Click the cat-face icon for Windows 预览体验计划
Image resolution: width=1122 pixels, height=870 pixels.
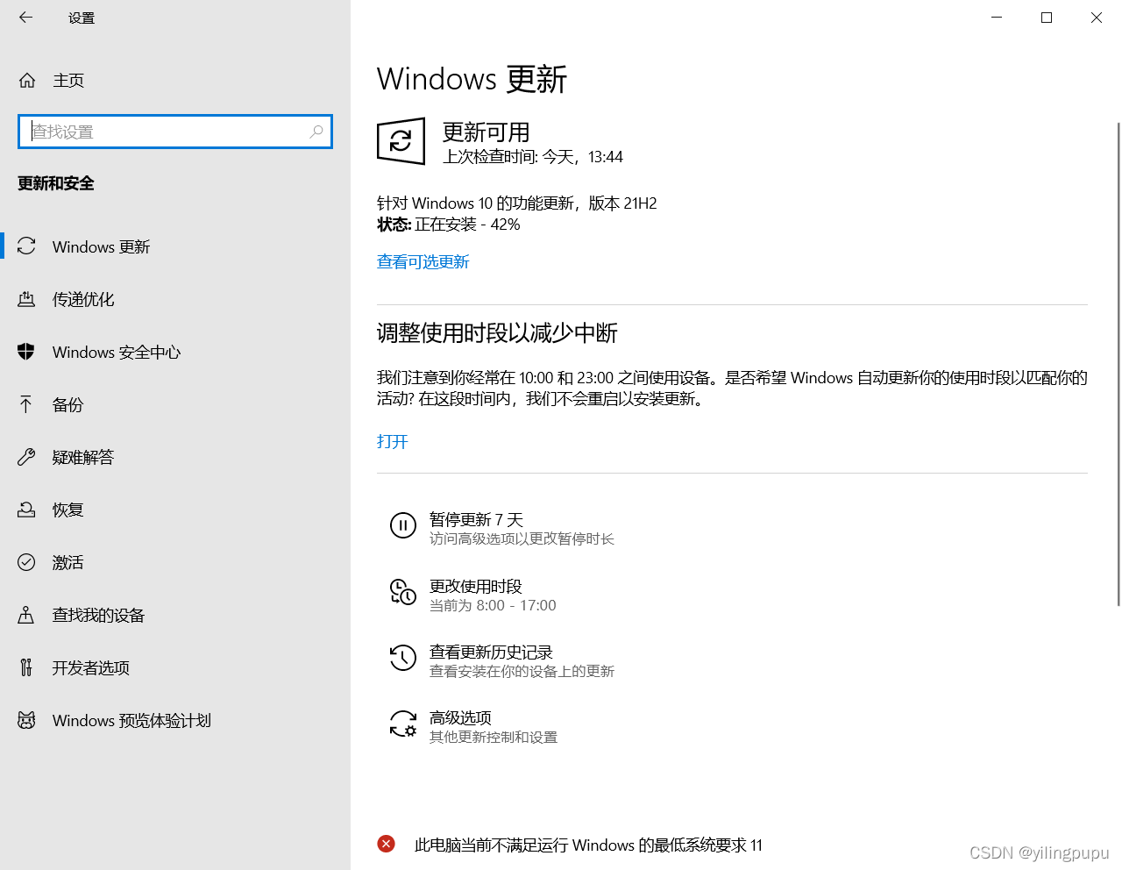(26, 720)
